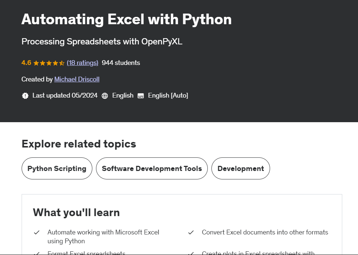The height and width of the screenshot is (255, 358).
Task: Click the English [Auto] captions label
Action: coord(168,95)
